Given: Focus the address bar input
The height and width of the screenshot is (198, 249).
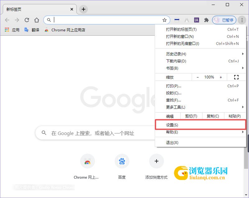Looking at the screenshot, I should pyautogui.click(x=107, y=20).
